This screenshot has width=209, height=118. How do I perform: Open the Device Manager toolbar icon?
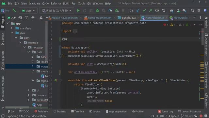tap(178, 10)
